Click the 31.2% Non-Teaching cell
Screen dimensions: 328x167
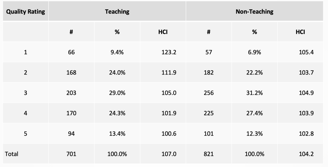[255, 93]
